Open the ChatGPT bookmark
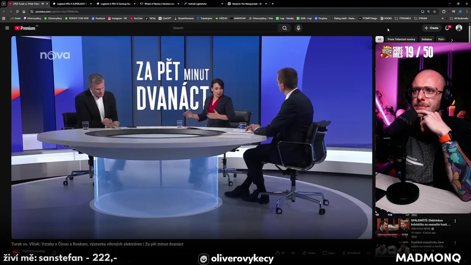 coord(165,18)
